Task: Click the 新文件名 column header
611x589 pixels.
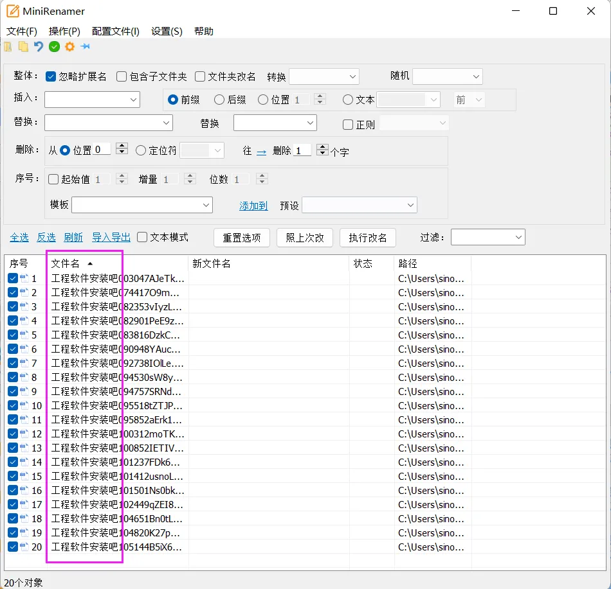Action: point(269,264)
